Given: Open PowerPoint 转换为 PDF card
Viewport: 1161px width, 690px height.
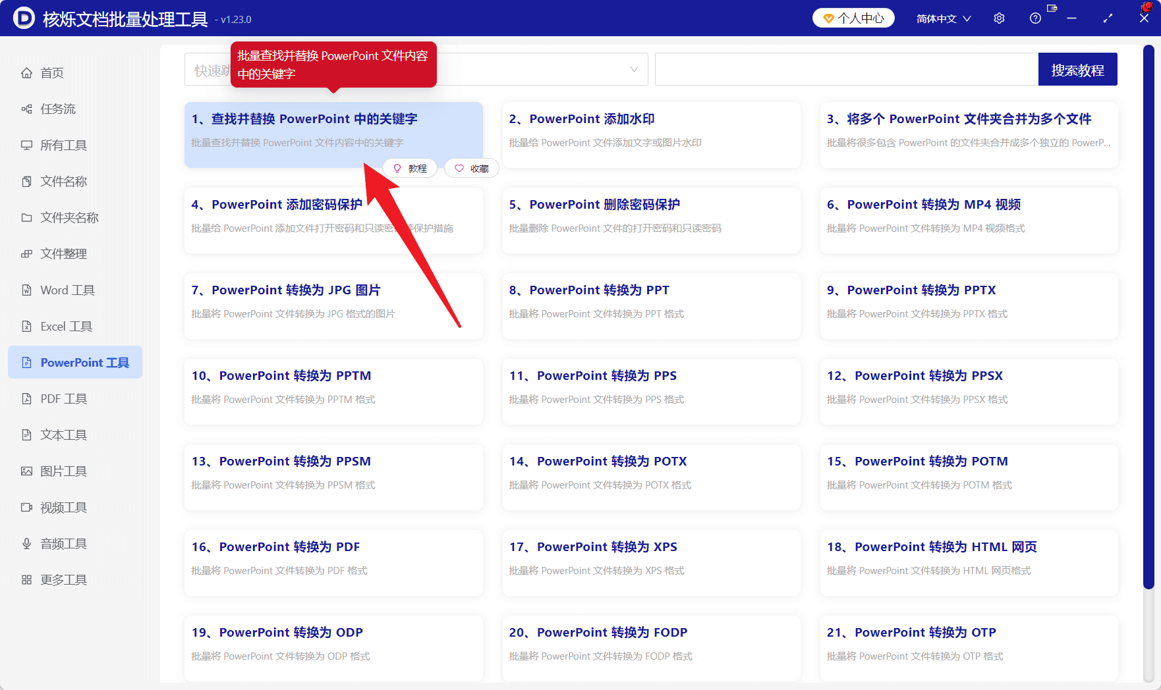Looking at the screenshot, I should 333,563.
